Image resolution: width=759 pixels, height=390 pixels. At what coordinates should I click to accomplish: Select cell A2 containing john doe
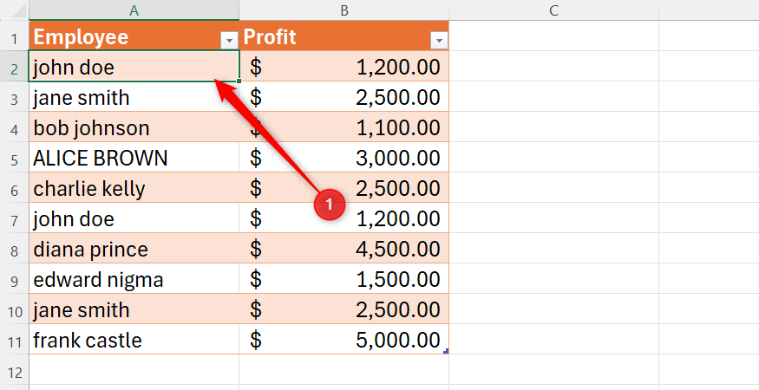[134, 66]
